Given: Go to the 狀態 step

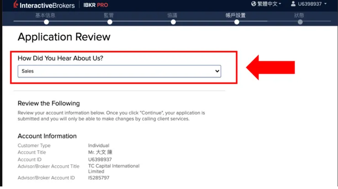Looking at the screenshot, I should tap(299, 16).
